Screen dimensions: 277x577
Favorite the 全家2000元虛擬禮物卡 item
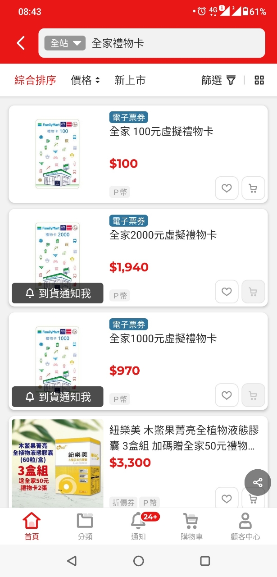pyautogui.click(x=227, y=292)
